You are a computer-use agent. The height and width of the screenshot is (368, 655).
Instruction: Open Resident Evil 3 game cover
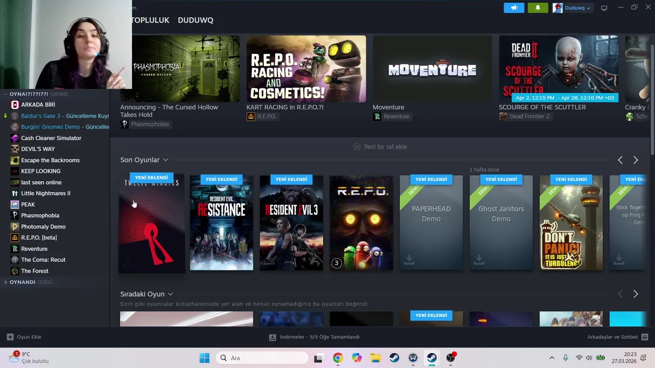click(291, 223)
